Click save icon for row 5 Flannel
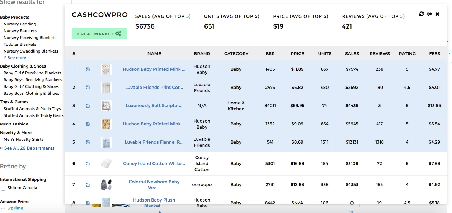Viewport: 452px width, 213px height. click(88, 142)
